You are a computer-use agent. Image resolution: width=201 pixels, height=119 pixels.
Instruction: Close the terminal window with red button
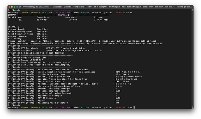click(9, 7)
